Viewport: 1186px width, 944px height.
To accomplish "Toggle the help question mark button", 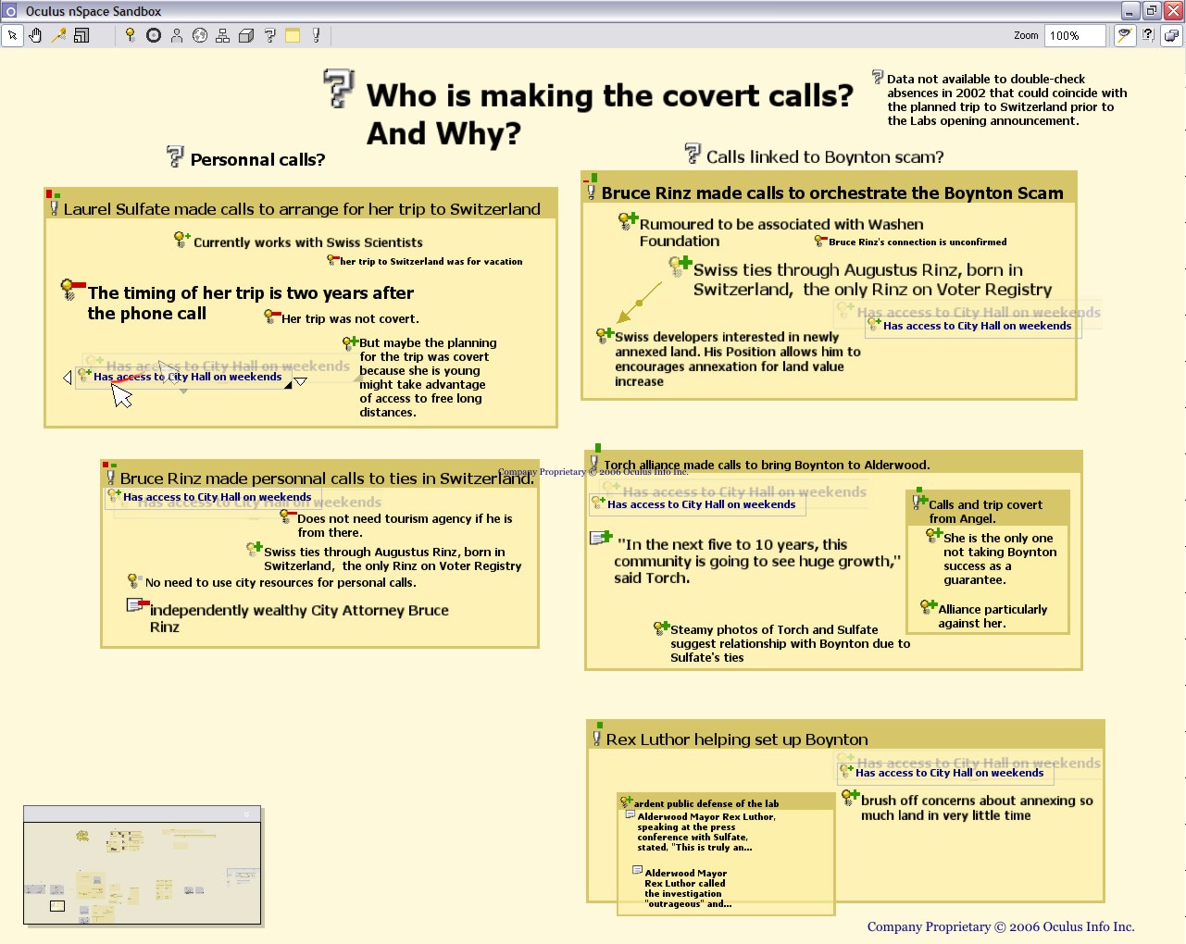I will click(1148, 36).
